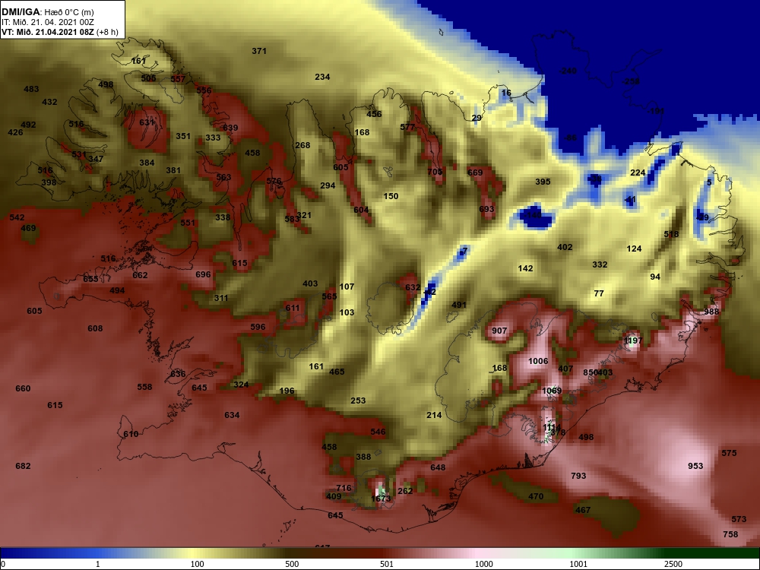Click the map value 395

[543, 182]
